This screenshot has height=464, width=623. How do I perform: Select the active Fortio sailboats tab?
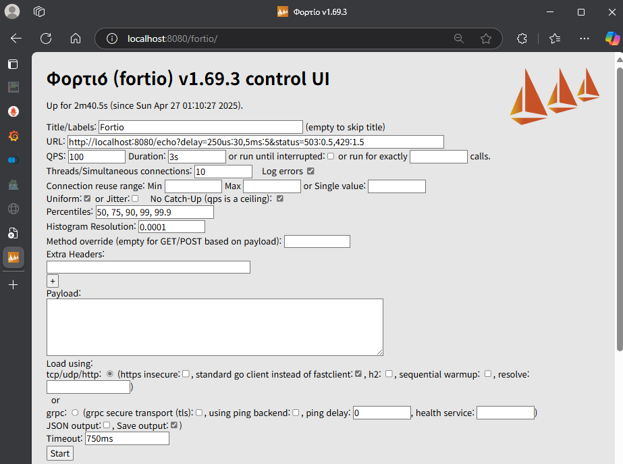coord(13,257)
